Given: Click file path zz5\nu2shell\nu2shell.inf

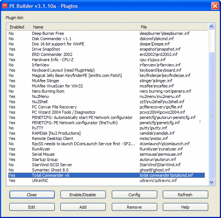Looking at the screenshot, I should (x=162, y=102).
